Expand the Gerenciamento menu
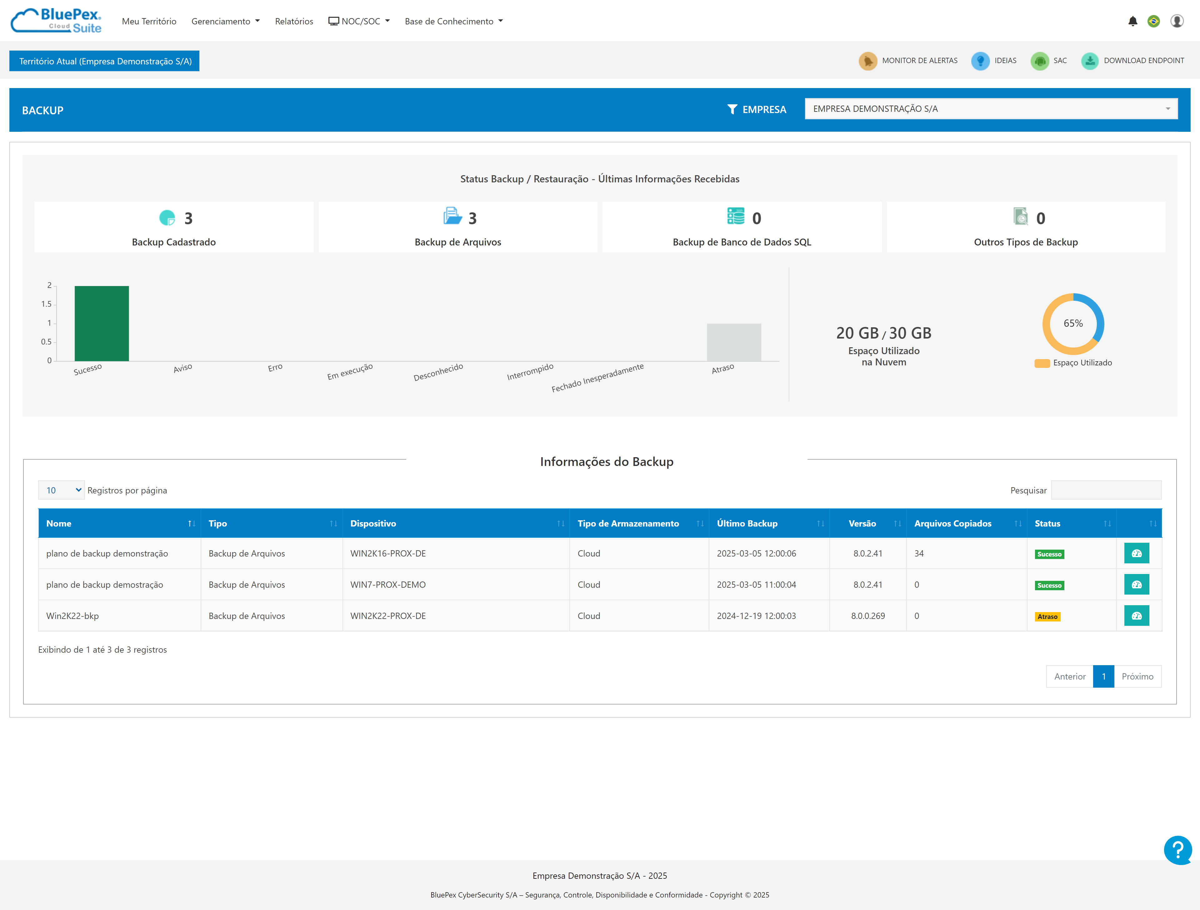Image resolution: width=1200 pixels, height=910 pixels. 226,21
